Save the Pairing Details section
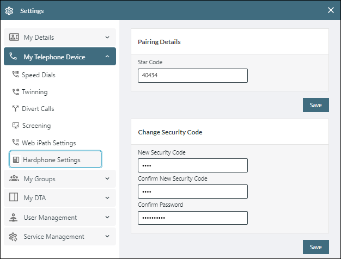The width and height of the screenshot is (341, 259). coord(315,105)
